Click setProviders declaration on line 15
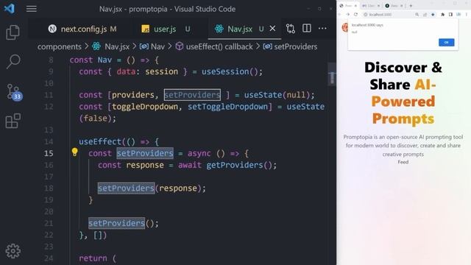471x265 pixels. [145, 153]
